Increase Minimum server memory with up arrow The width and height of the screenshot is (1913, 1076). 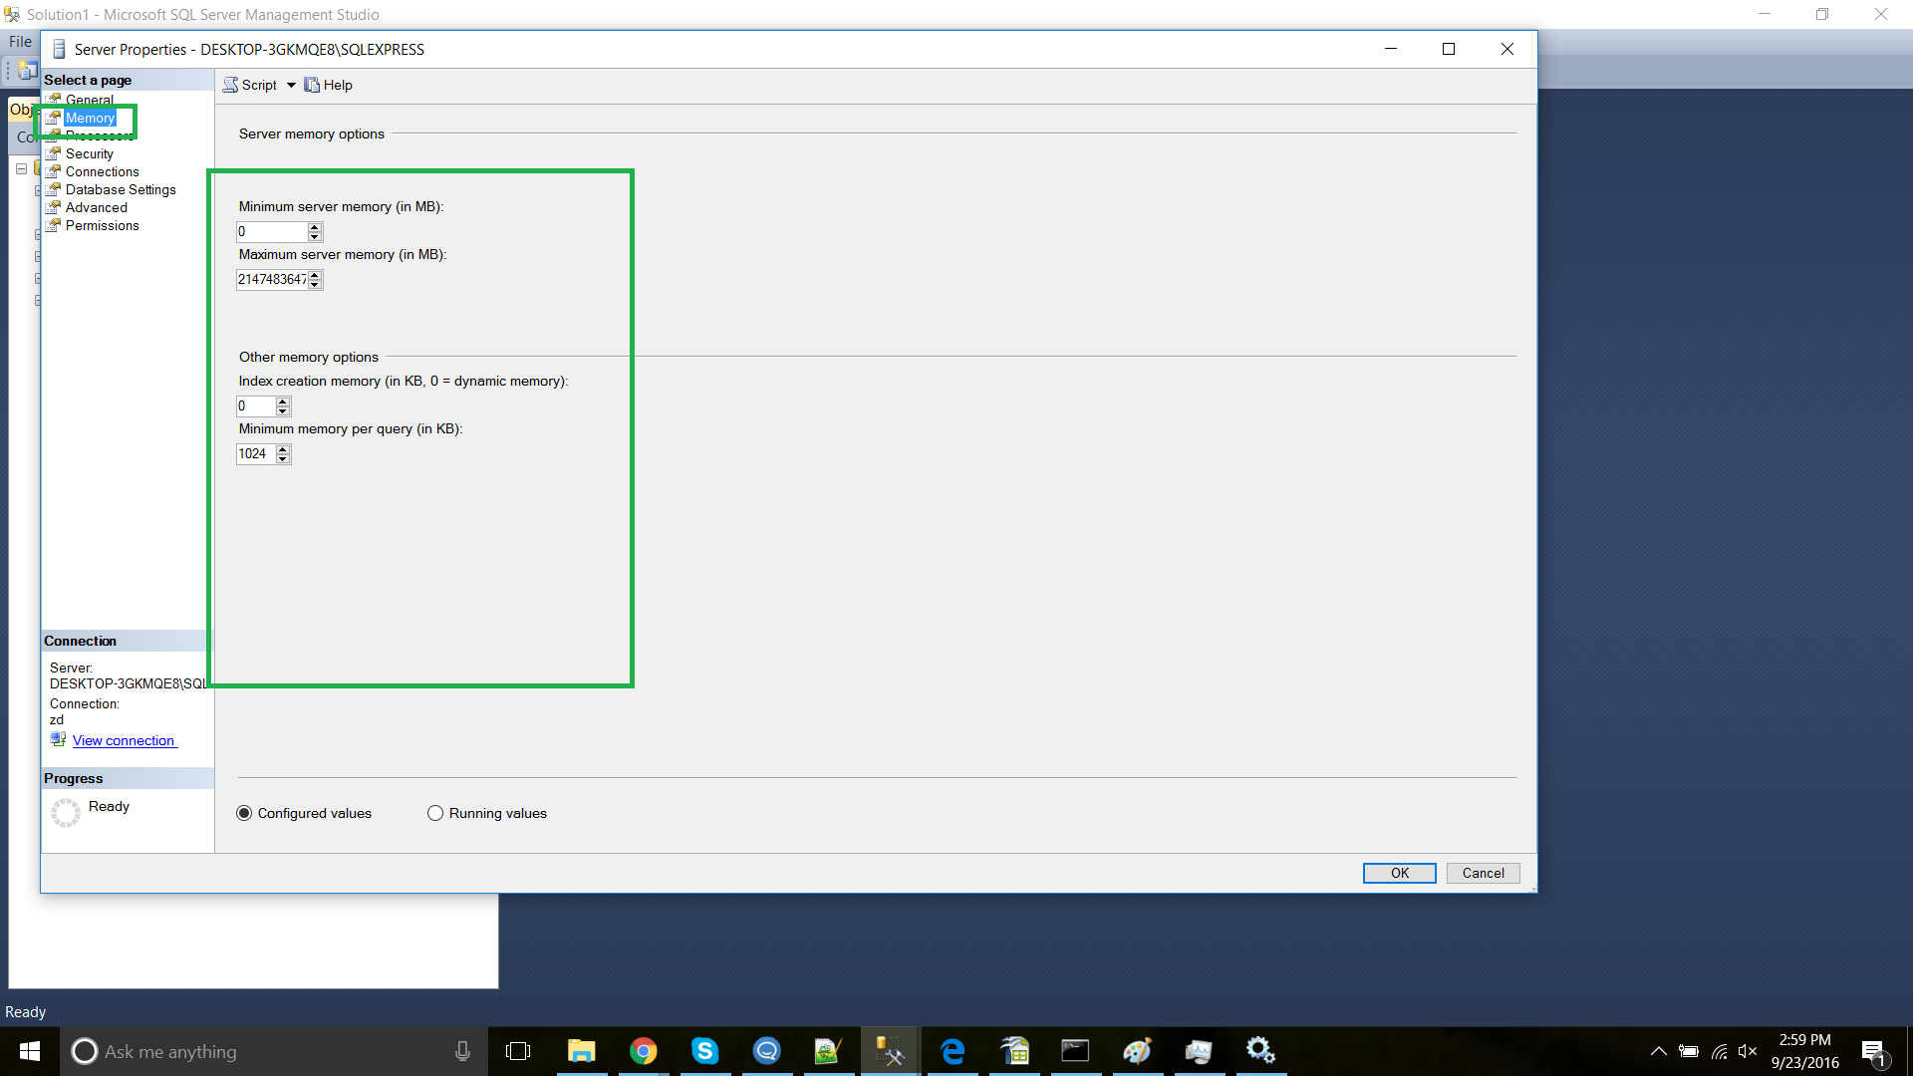tap(315, 227)
